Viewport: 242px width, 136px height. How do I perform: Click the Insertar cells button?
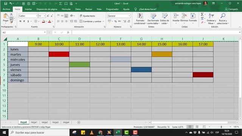[176, 19]
